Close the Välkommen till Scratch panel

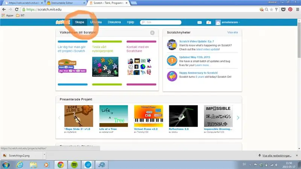[x=152, y=33]
